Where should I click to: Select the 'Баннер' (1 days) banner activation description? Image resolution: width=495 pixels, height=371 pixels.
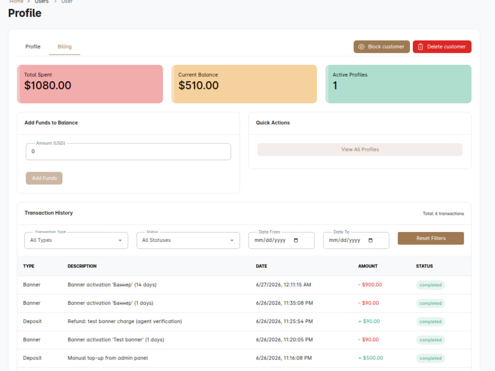[110, 303]
